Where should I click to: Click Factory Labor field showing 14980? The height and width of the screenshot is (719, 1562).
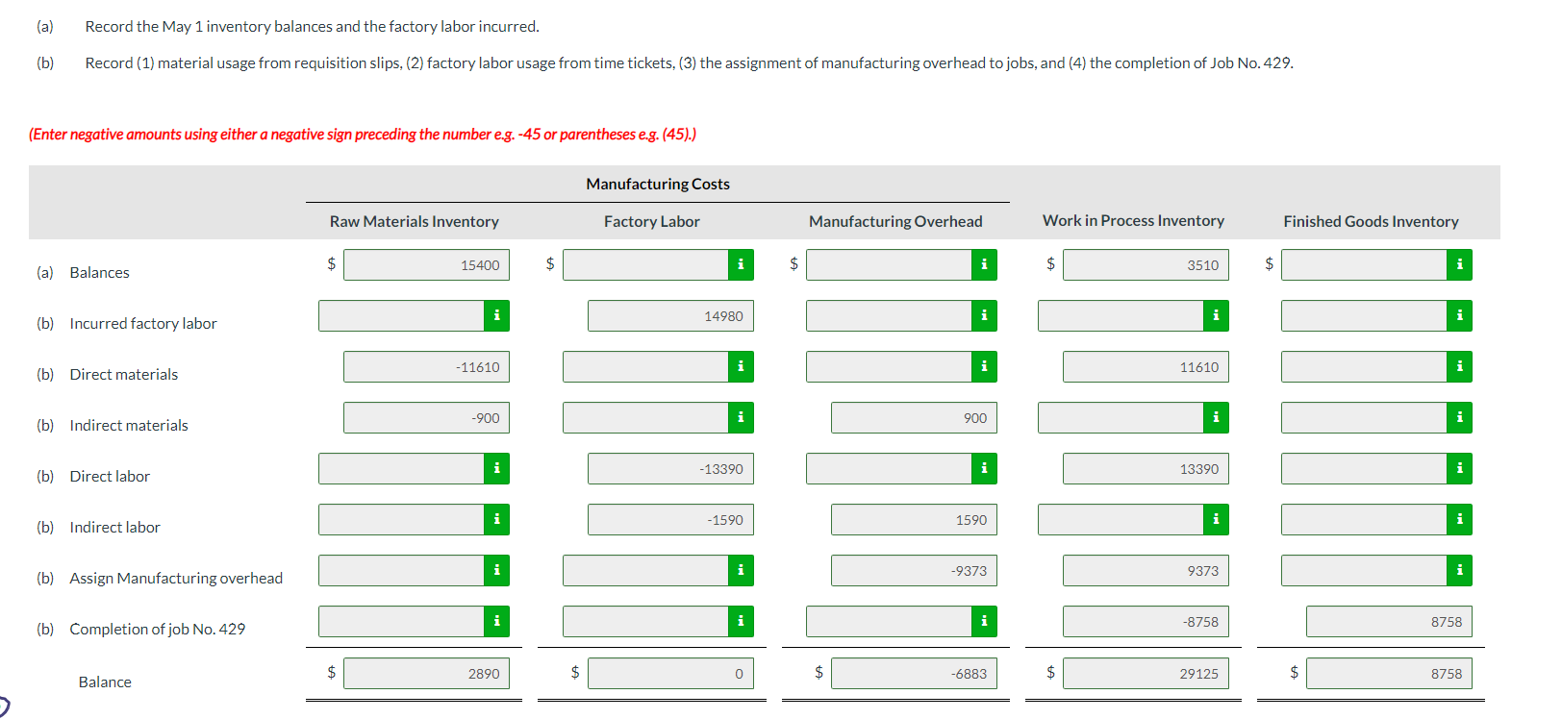tap(670, 315)
